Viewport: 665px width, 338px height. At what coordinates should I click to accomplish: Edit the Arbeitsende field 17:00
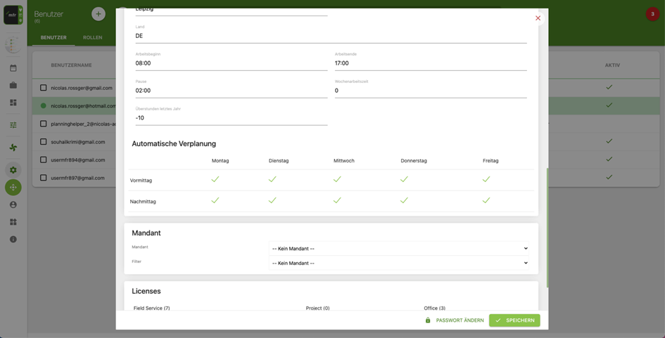(x=431, y=63)
